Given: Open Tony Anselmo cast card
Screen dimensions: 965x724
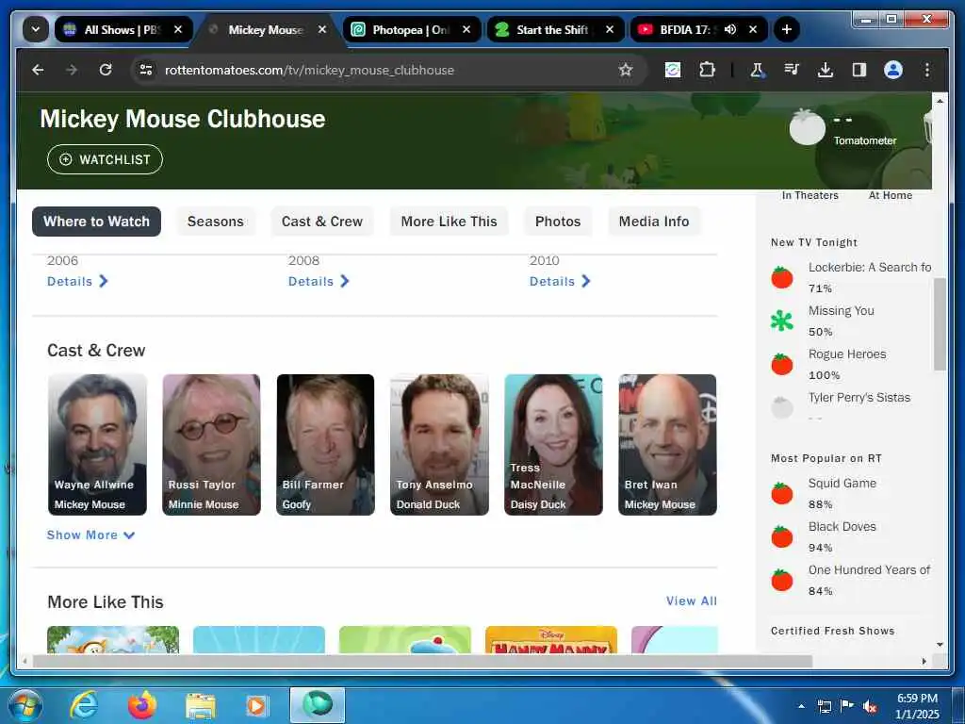Looking at the screenshot, I should tap(439, 445).
